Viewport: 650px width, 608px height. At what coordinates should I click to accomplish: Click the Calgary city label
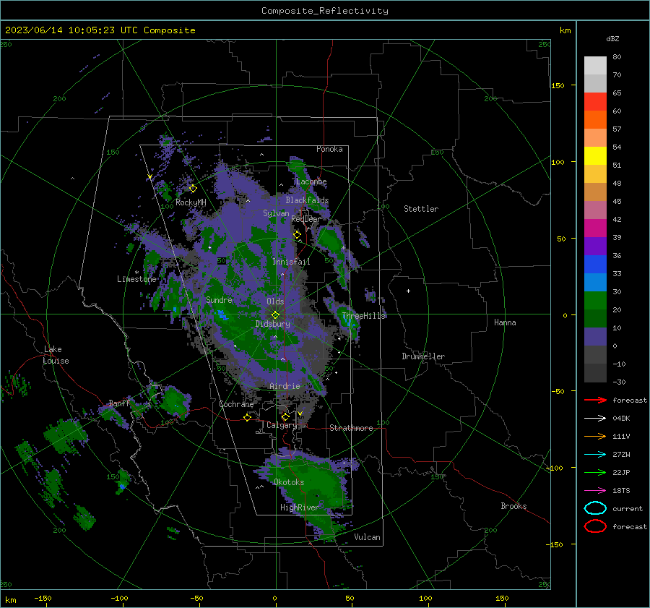(x=282, y=425)
